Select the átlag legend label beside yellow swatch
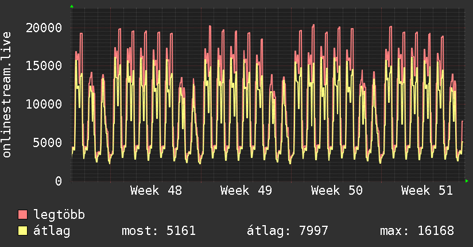Viewport: 473px width, 247px height. [52, 231]
